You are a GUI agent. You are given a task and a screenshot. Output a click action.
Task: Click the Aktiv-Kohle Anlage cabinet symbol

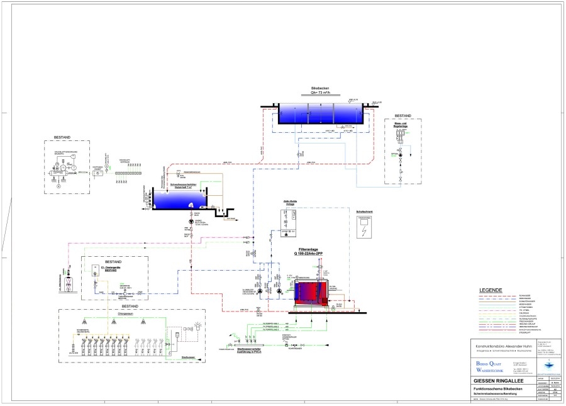(x=289, y=223)
